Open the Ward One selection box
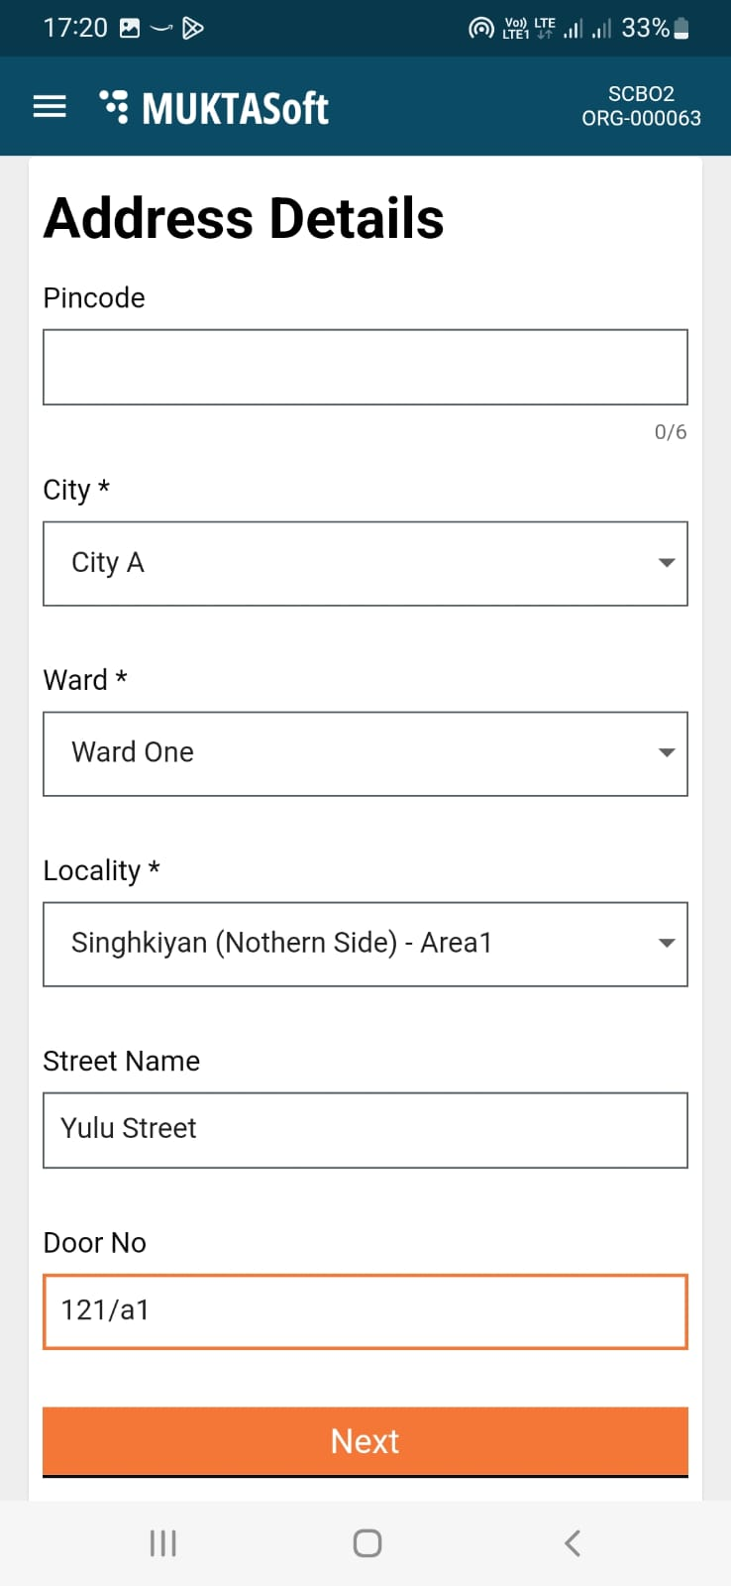 [347, 753]
